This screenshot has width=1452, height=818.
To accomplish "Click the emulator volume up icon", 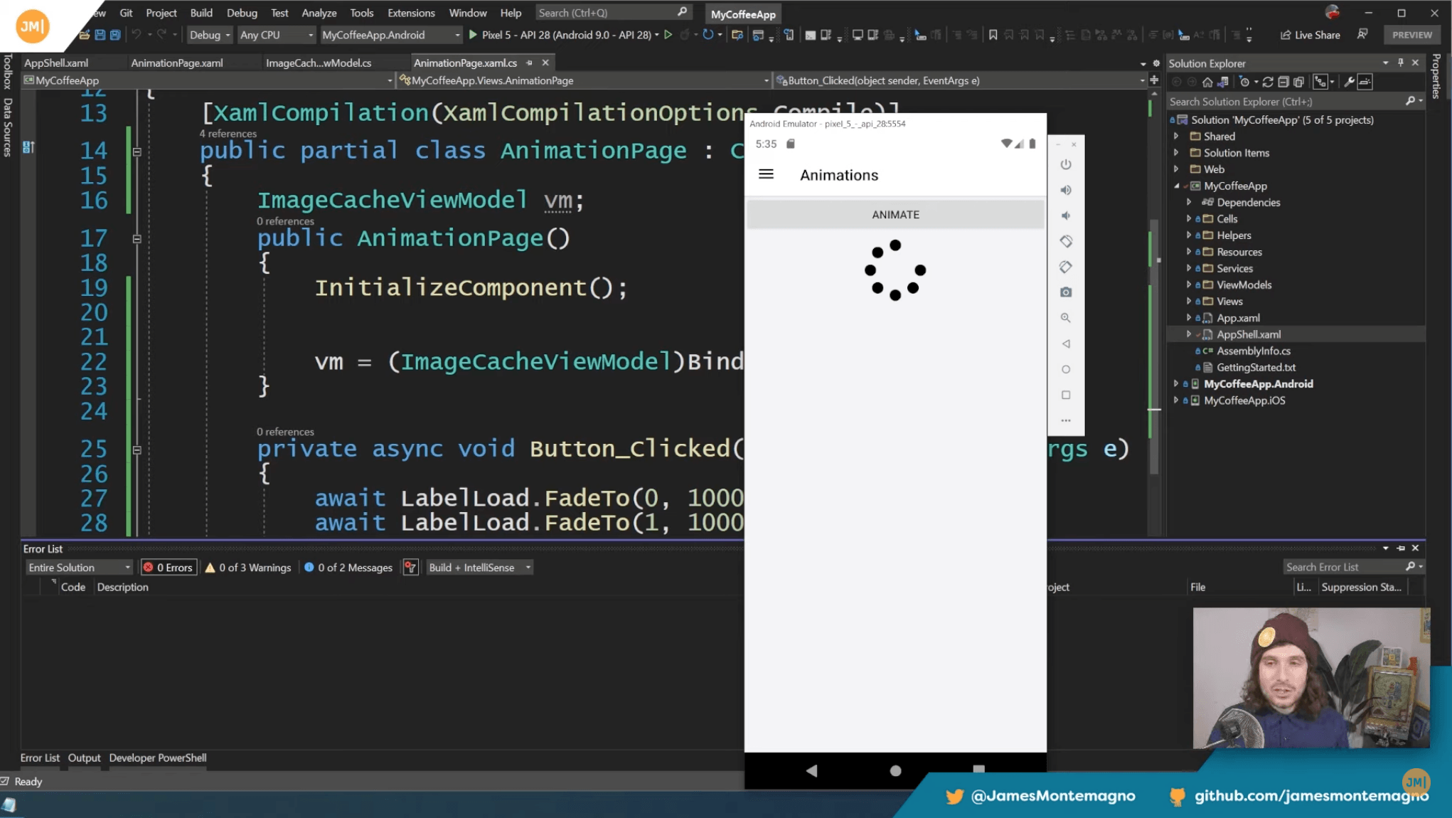I will [1066, 190].
